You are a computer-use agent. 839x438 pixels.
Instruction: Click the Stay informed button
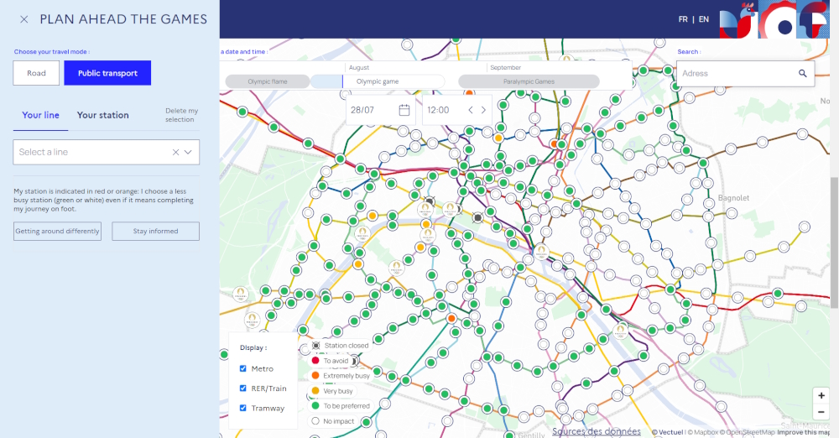156,232
